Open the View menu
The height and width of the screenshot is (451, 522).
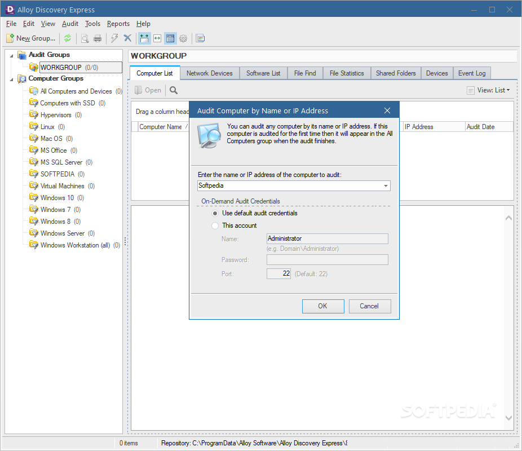48,24
